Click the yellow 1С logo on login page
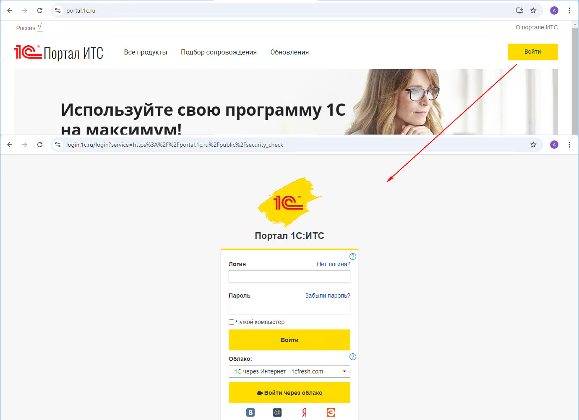Viewport: 579px width, 420px height. click(x=289, y=202)
